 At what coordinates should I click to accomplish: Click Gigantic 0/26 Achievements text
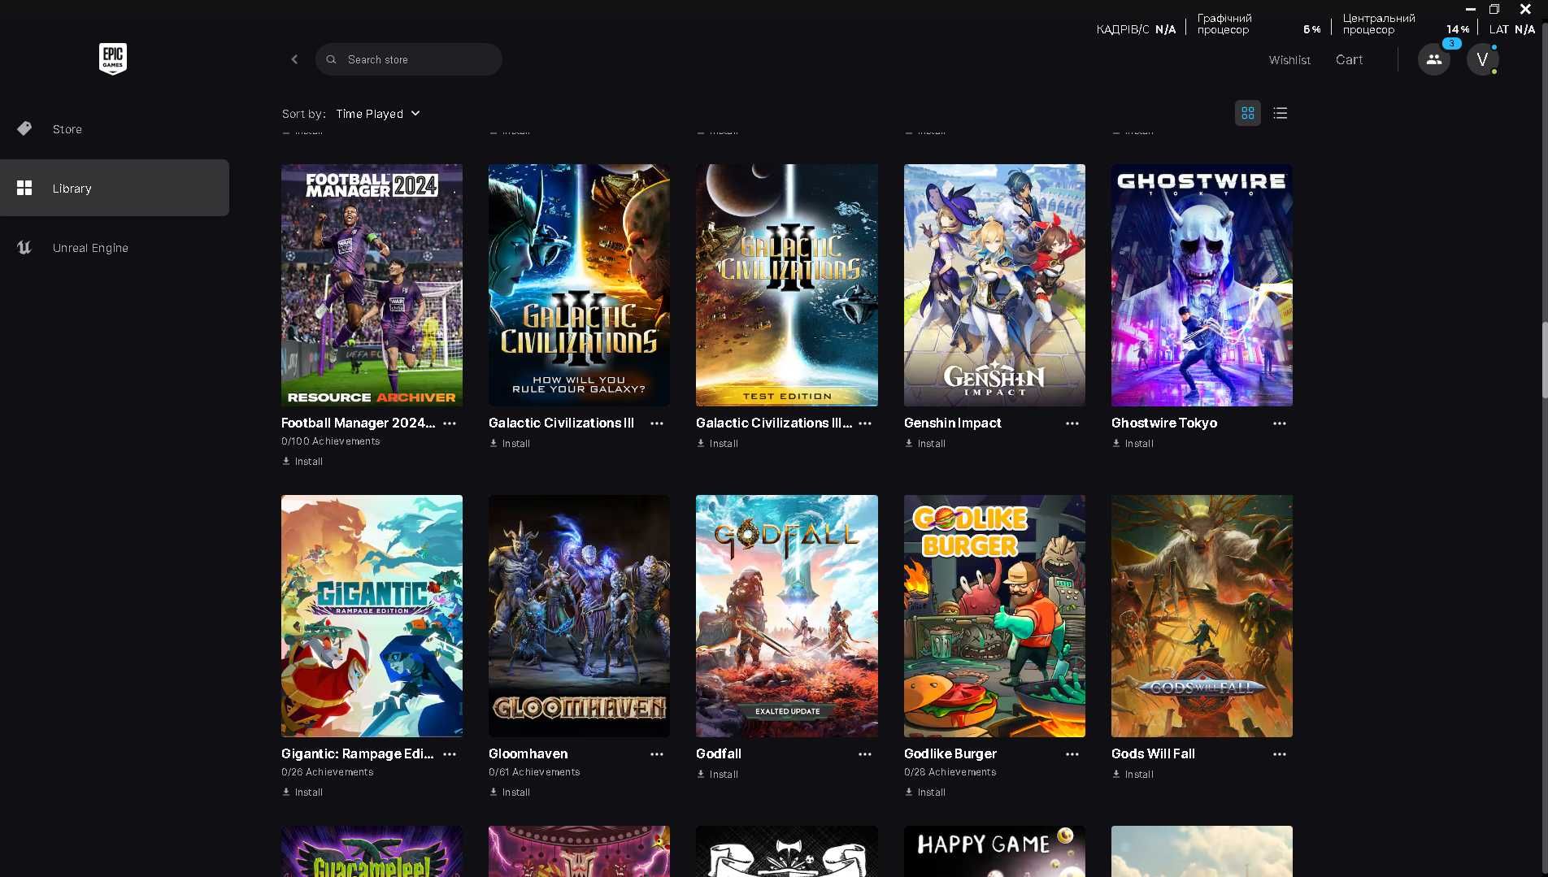[x=327, y=772]
